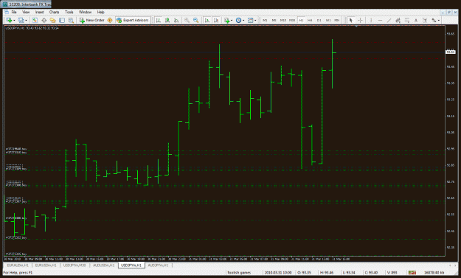
Task: Select the Vertical Line tool
Action: (x=371, y=20)
